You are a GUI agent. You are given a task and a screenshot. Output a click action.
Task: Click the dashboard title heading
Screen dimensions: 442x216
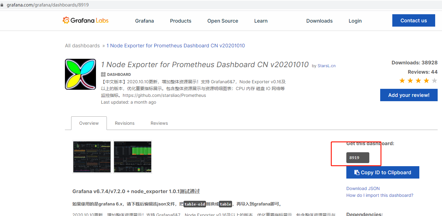pyautogui.click(x=205, y=65)
